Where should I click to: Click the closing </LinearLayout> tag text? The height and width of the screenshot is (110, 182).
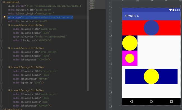click(x=12, y=109)
